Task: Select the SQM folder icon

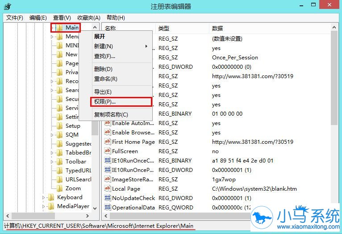Action: tap(59, 135)
